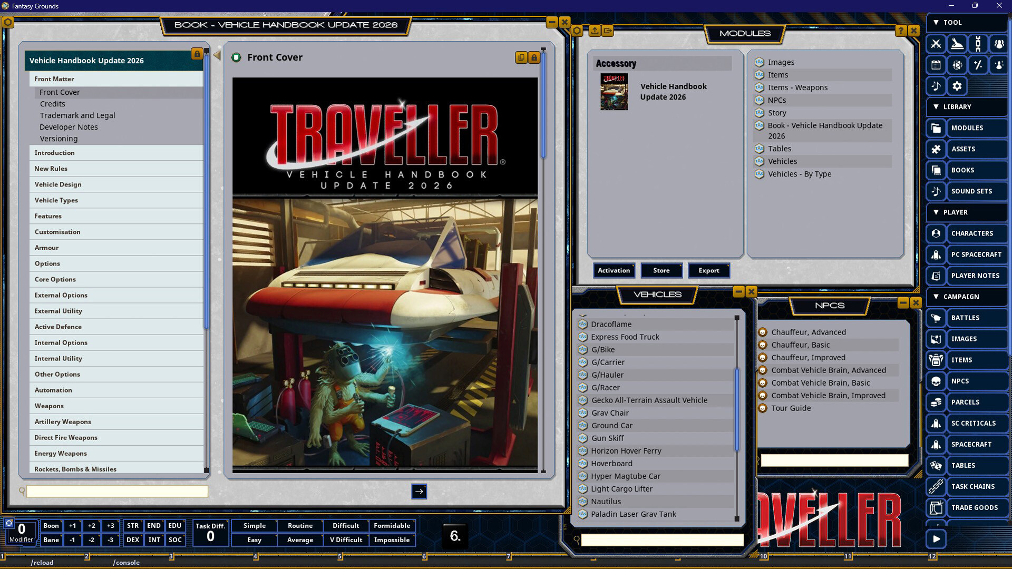Toggle the Boon modifier button

[51, 526]
